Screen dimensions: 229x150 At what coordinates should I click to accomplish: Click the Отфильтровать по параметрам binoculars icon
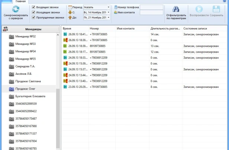(x=176, y=10)
